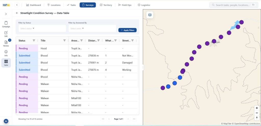Click the Apply Filters button

[127, 30]
